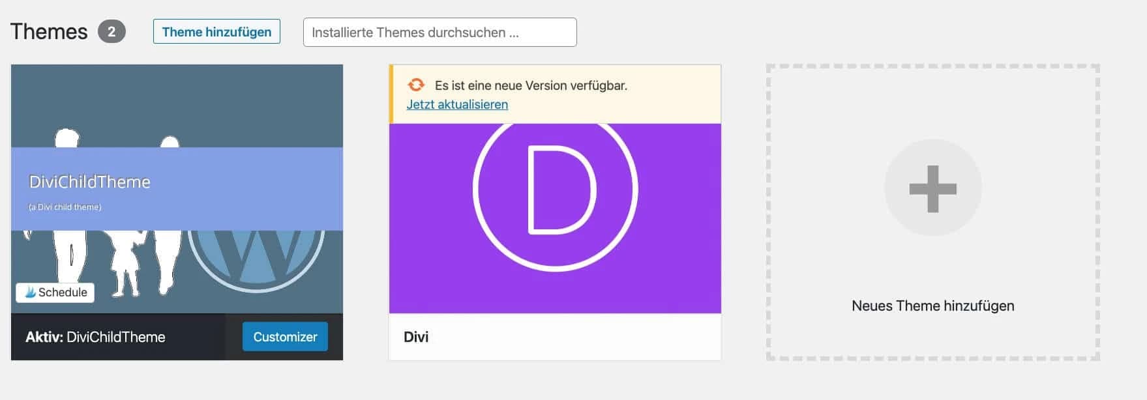Open Customizer for DiviChildTheme

285,337
